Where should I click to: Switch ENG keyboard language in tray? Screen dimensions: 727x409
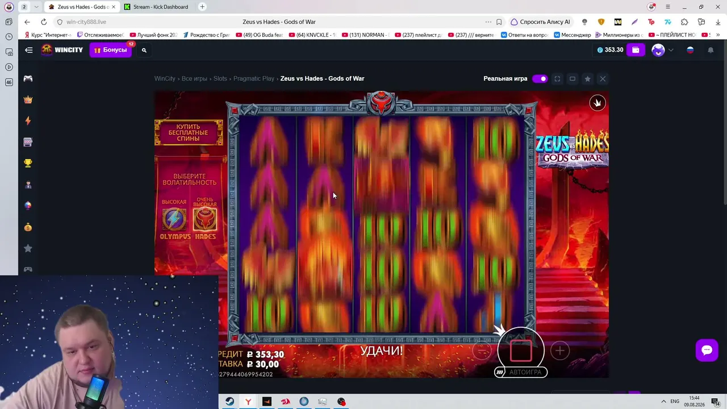click(675, 402)
